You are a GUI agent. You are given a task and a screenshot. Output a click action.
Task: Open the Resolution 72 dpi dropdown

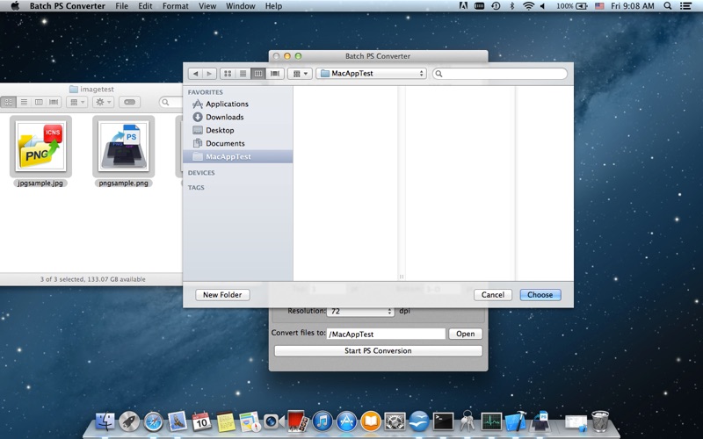point(360,312)
